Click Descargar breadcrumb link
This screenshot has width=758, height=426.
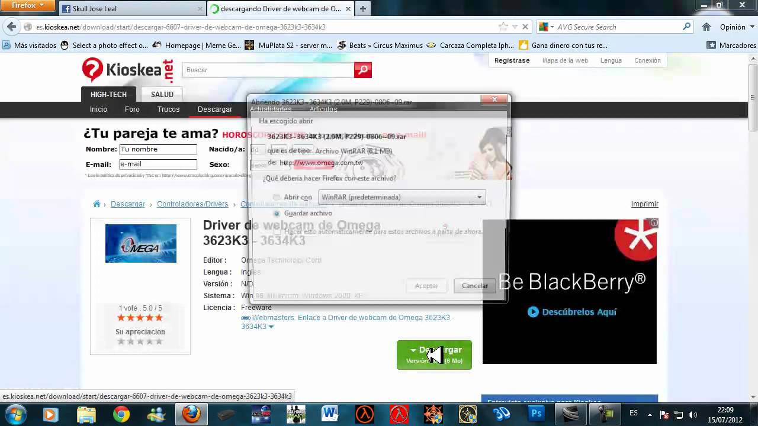pyautogui.click(x=128, y=204)
